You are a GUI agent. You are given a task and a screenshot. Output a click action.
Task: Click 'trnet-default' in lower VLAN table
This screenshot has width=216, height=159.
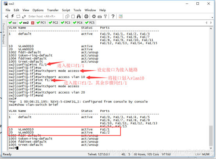30,145
